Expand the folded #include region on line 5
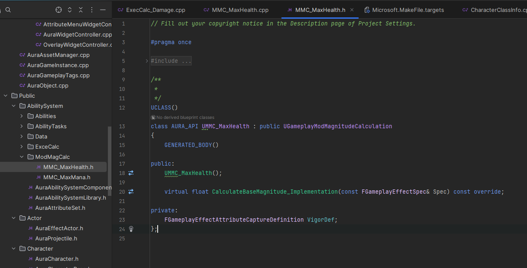The width and height of the screenshot is (527, 268). pos(147,61)
